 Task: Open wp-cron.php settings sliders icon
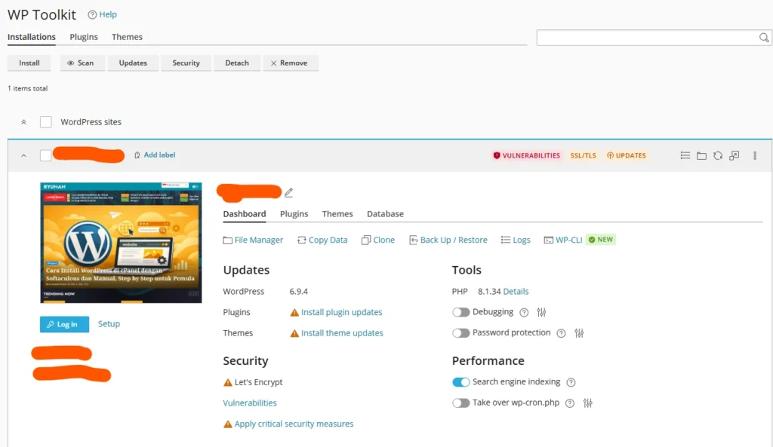point(587,403)
